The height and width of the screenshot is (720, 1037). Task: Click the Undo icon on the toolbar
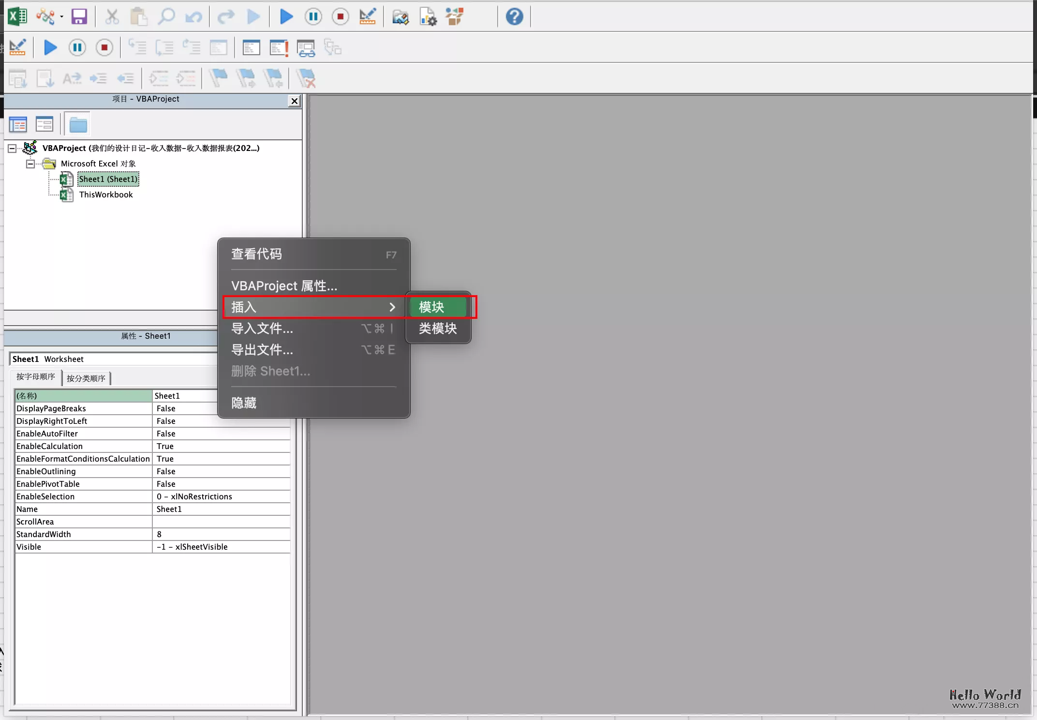pyautogui.click(x=193, y=16)
